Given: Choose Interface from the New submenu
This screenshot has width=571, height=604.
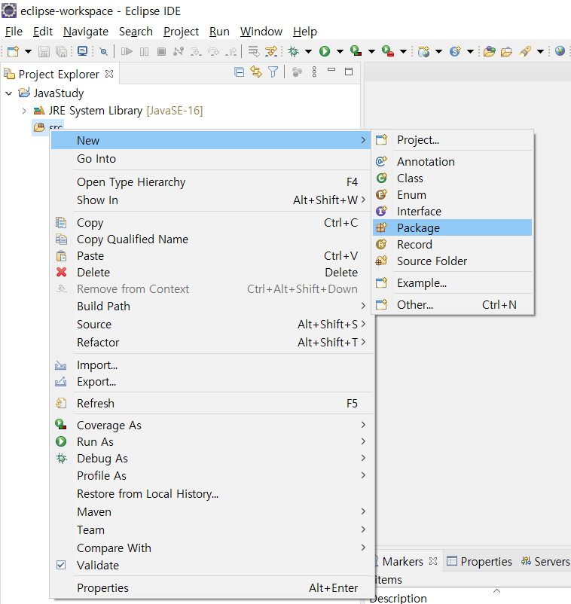Looking at the screenshot, I should 452,211.
